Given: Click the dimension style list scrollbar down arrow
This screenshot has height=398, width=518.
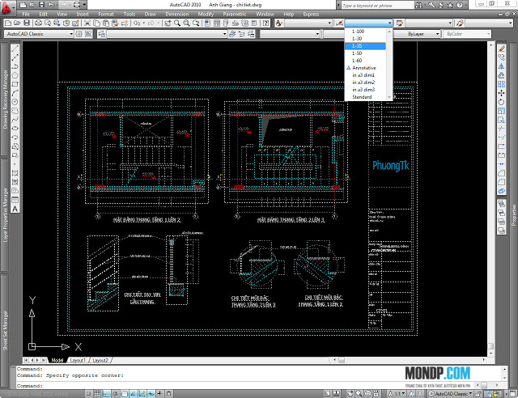Looking at the screenshot, I should pyautogui.click(x=389, y=97).
